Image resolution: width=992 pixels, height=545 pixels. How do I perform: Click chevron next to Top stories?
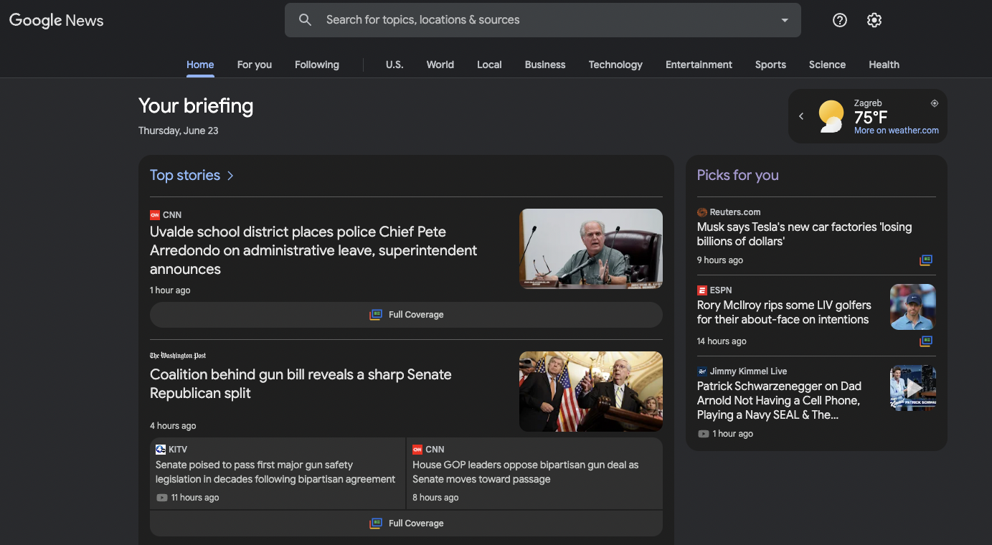[230, 176]
